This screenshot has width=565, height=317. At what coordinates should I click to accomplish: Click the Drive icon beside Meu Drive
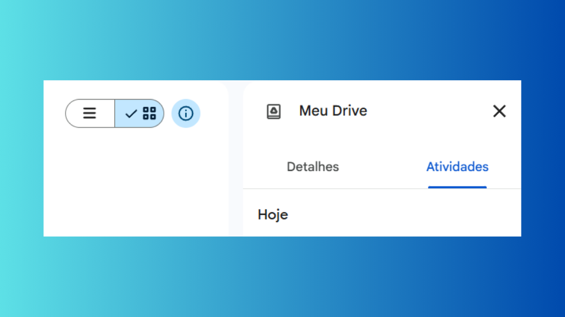tap(274, 111)
